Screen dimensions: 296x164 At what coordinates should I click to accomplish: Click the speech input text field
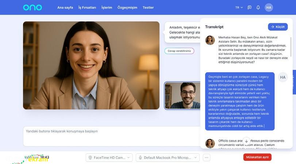click(112, 136)
